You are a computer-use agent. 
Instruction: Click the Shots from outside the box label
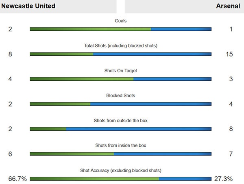tap(120, 120)
